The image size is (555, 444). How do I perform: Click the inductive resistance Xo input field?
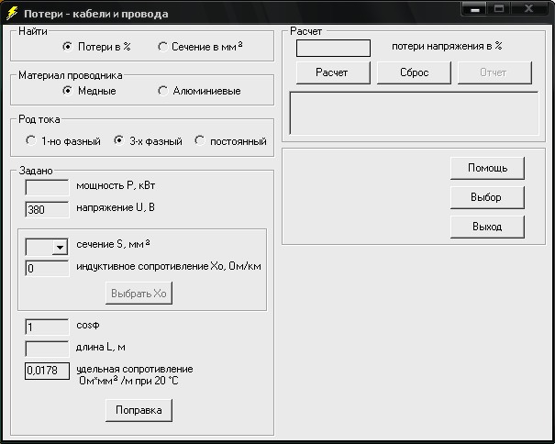[x=47, y=269]
